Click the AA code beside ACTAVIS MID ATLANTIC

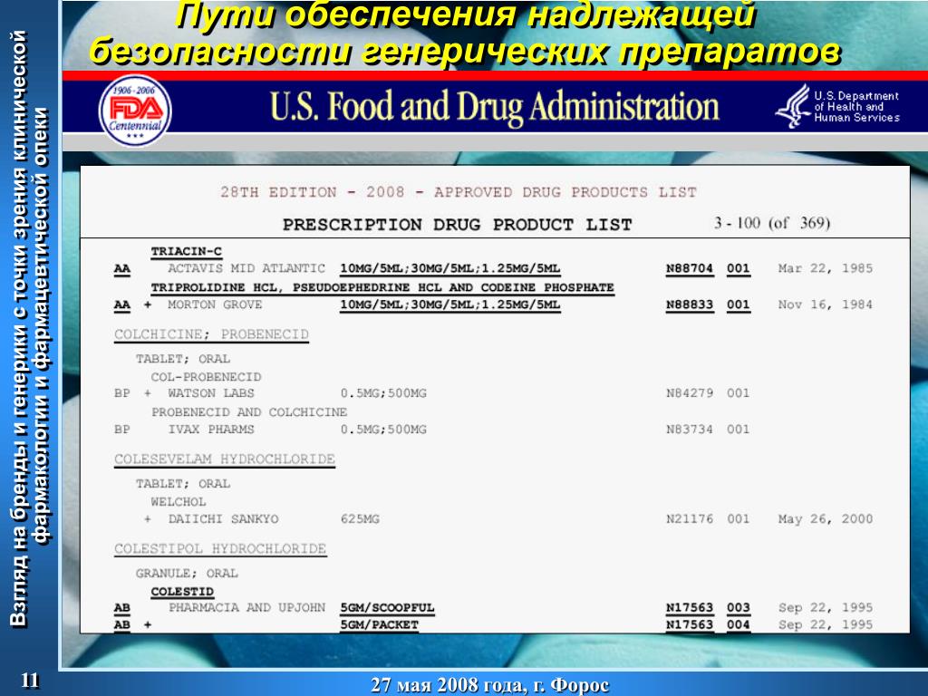(122, 269)
